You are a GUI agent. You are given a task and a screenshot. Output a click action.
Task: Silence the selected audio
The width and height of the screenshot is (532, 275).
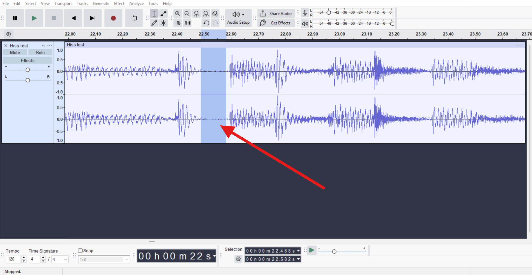187,23
